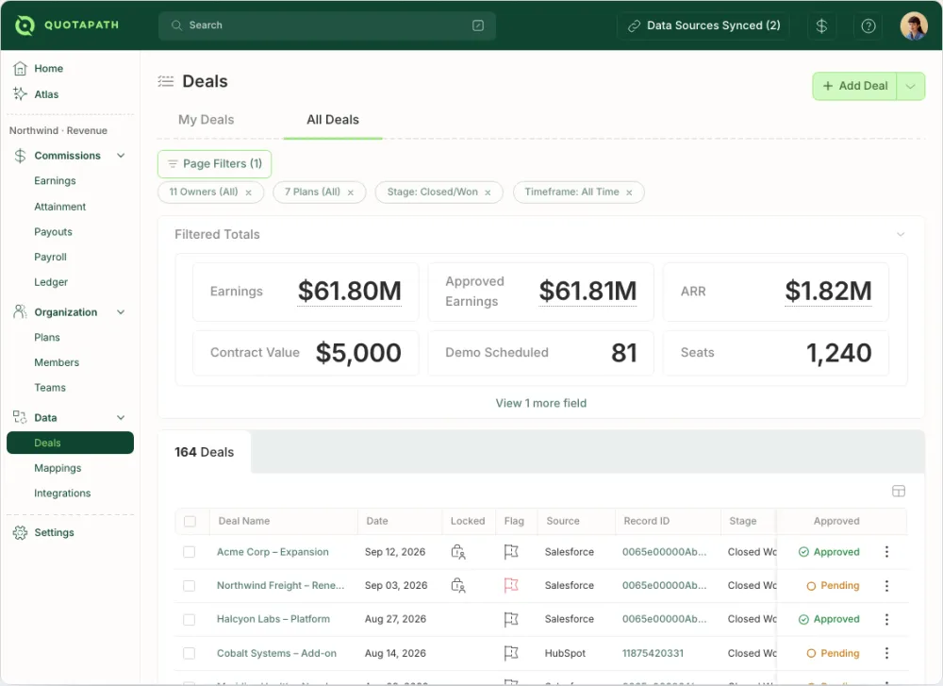Viewport: 943px width, 686px height.
Task: Open Earnings in the sidebar
Action: click(55, 180)
